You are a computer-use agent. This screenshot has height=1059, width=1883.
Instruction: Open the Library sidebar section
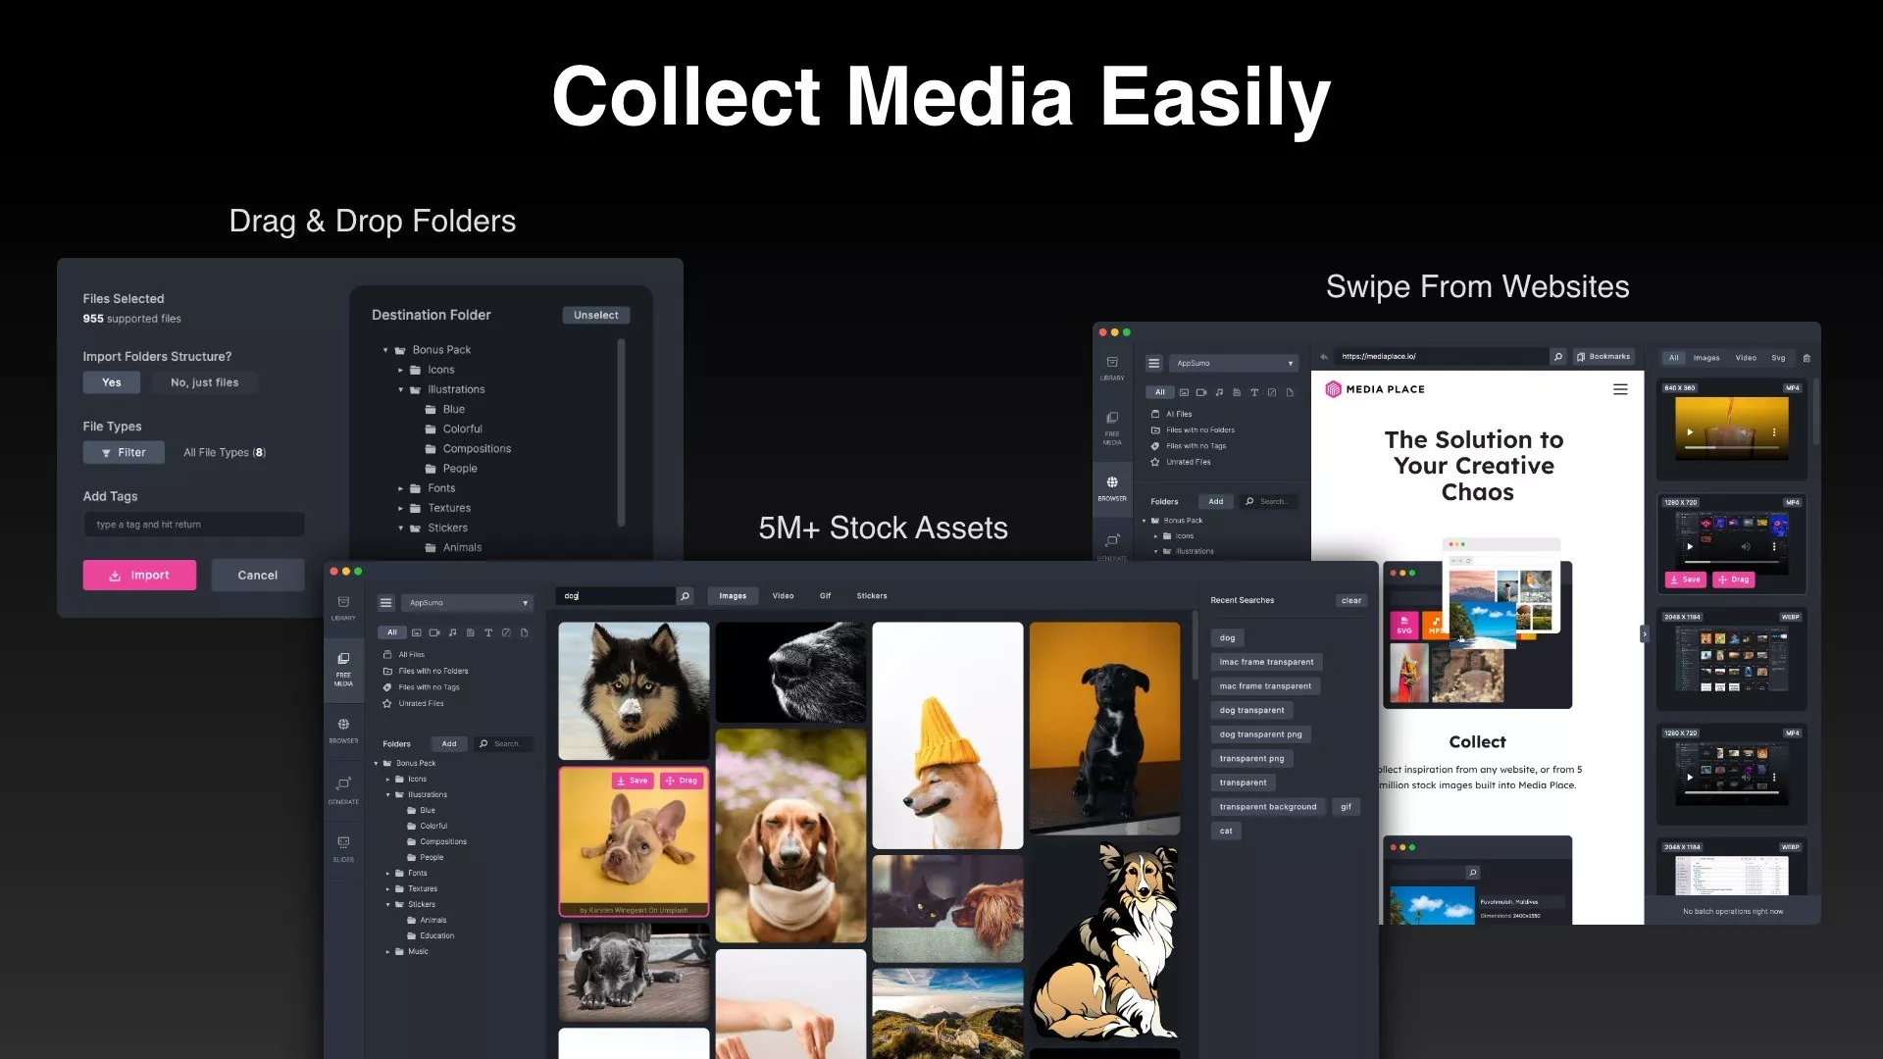tap(343, 607)
